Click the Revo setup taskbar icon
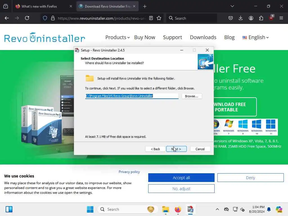The width and height of the screenshot is (288, 216). click(190, 209)
